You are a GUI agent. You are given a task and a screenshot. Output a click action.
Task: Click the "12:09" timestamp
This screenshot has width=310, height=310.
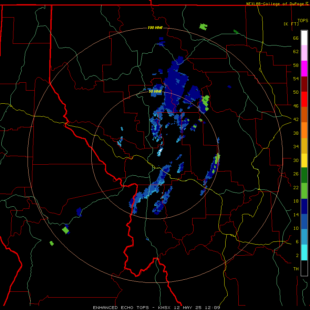click(x=213, y=308)
